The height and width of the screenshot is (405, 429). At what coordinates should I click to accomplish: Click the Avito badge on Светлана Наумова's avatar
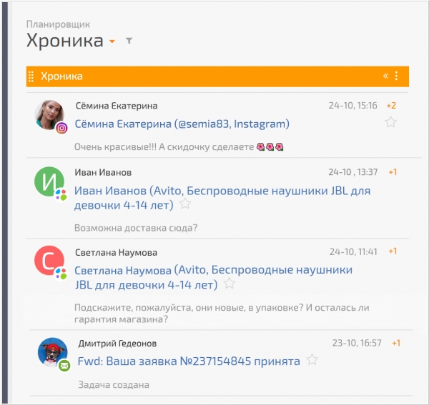(61, 274)
